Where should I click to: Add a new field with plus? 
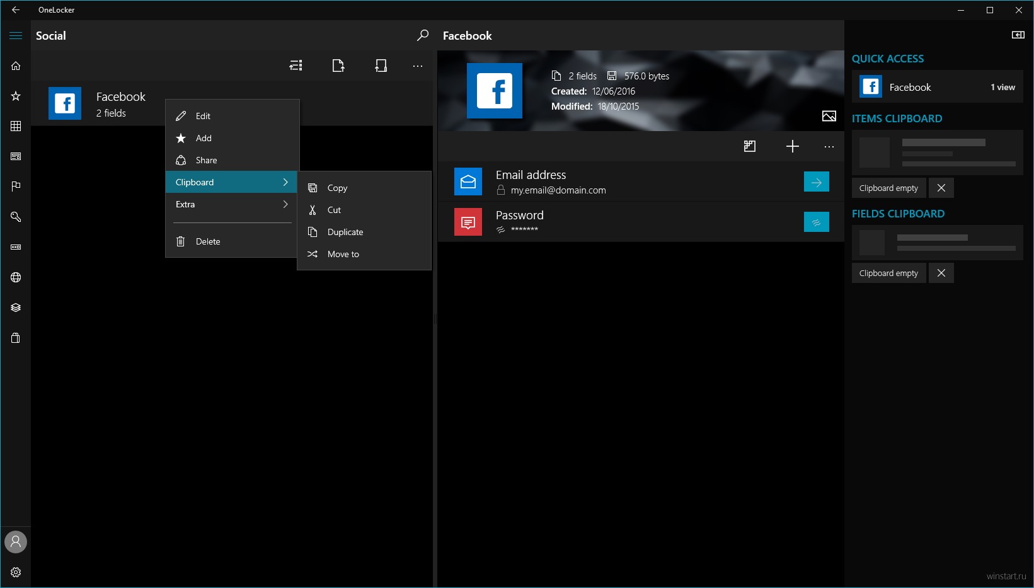pyautogui.click(x=793, y=146)
